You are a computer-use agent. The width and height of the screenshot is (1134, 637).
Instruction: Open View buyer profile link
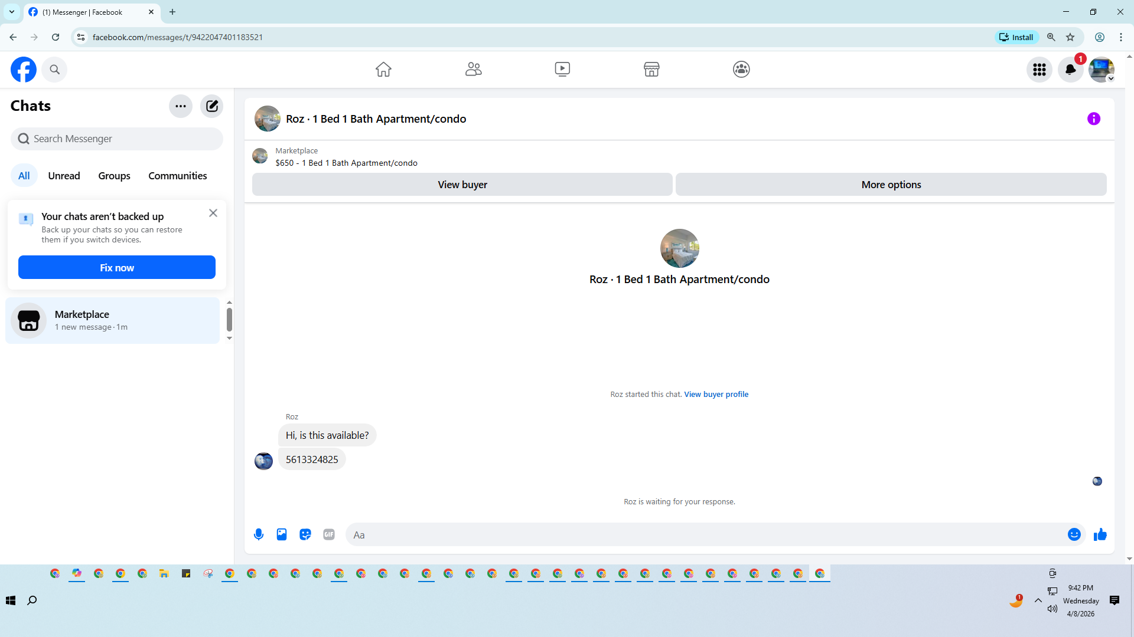click(716, 394)
